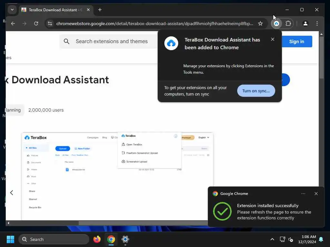The height and width of the screenshot is (247, 330).
Task: Reload the Chrome Web Store page
Action: pyautogui.click(x=36, y=23)
